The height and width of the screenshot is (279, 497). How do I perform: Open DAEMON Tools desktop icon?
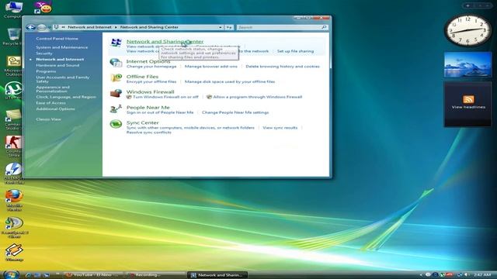(x=14, y=174)
